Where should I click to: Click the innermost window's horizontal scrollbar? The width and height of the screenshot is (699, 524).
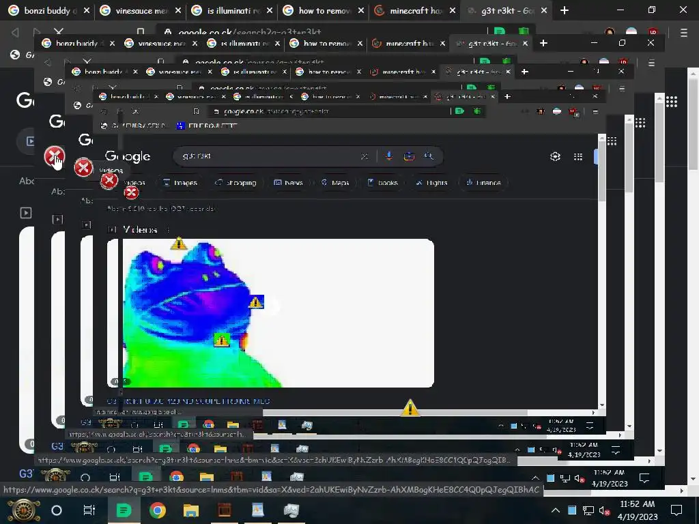tap(395, 413)
